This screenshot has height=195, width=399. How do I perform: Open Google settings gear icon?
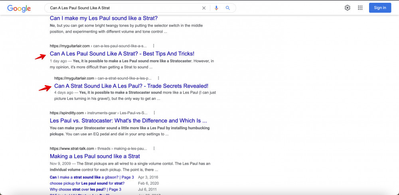click(x=348, y=8)
